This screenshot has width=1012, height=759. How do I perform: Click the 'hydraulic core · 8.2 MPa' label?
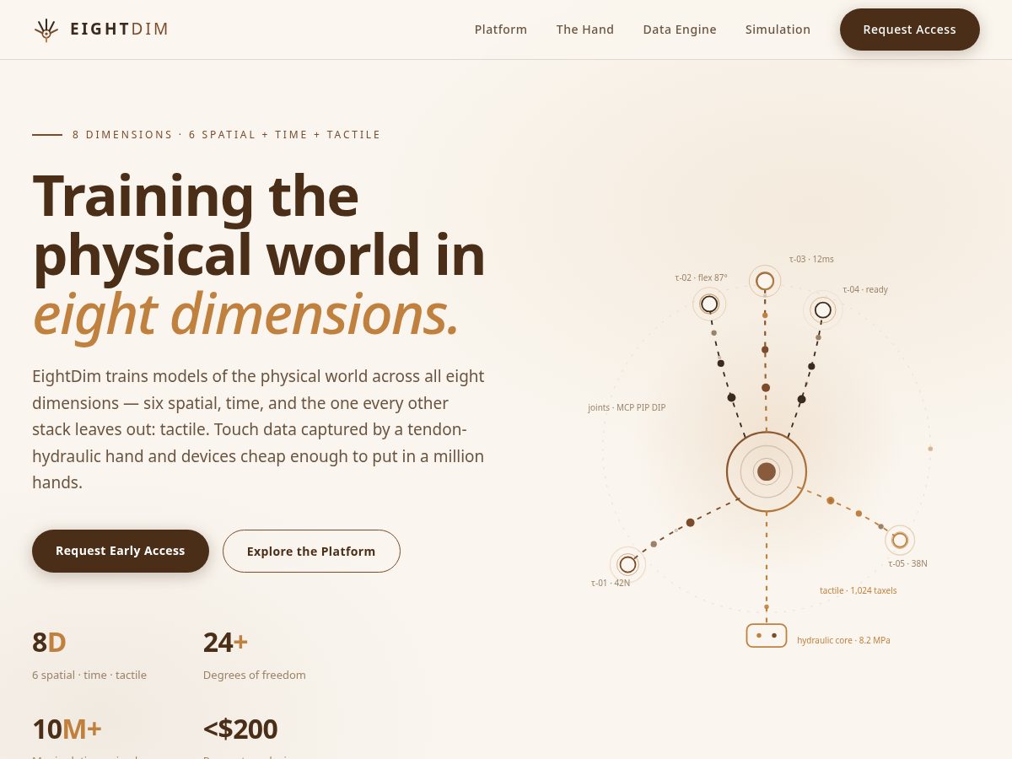pyautogui.click(x=843, y=640)
